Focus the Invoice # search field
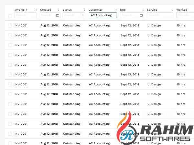194x145 pixels. [26, 15]
